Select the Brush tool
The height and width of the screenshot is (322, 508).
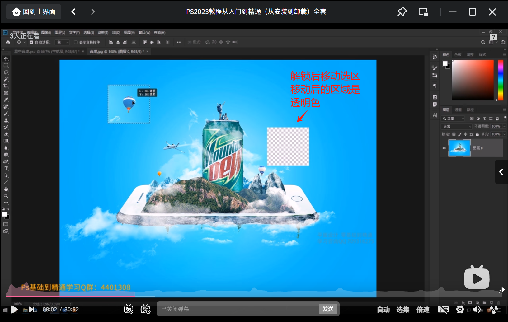pyautogui.click(x=6, y=114)
